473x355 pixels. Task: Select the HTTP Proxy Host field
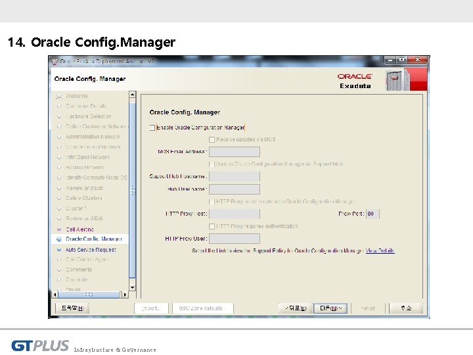click(x=235, y=214)
